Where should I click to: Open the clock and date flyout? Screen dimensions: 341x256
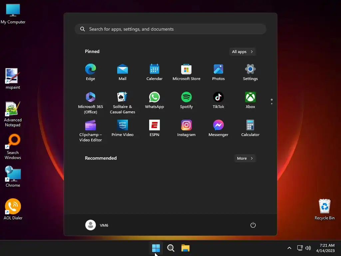(x=325, y=248)
